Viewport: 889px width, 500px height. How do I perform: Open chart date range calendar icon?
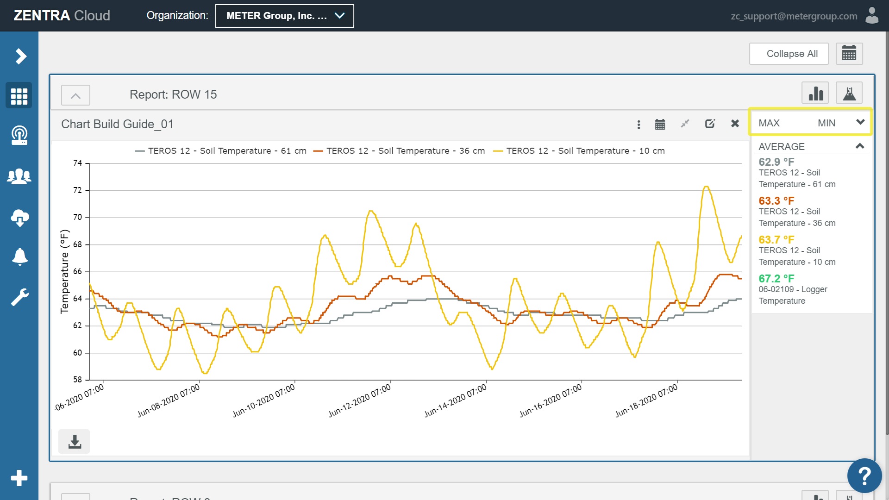click(x=660, y=124)
